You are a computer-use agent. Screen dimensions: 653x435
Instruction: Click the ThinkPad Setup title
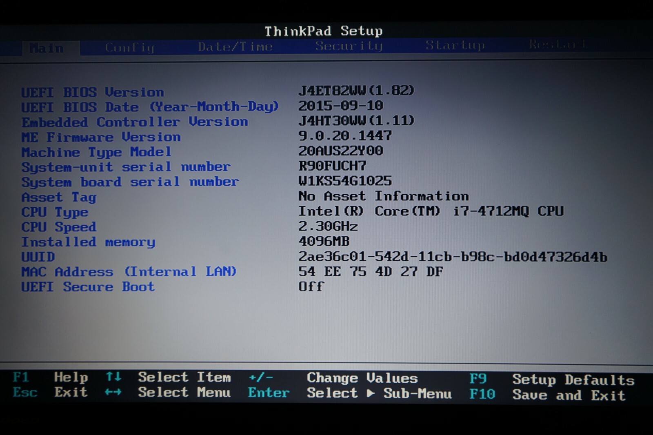click(324, 31)
